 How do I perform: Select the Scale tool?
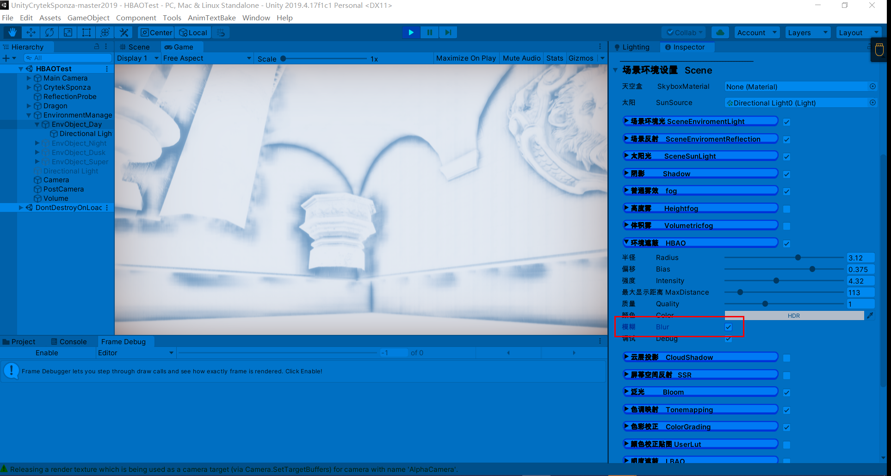point(68,32)
